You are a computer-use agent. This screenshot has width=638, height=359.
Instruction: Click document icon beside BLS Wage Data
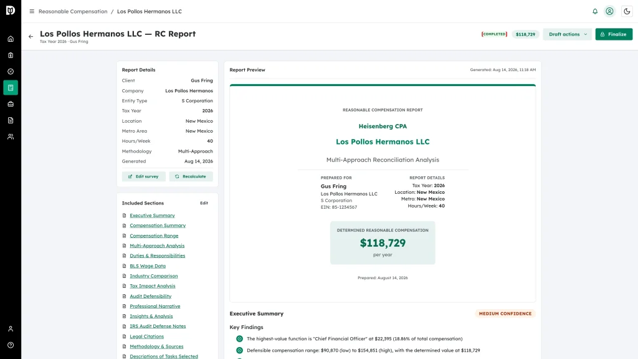coord(124,266)
